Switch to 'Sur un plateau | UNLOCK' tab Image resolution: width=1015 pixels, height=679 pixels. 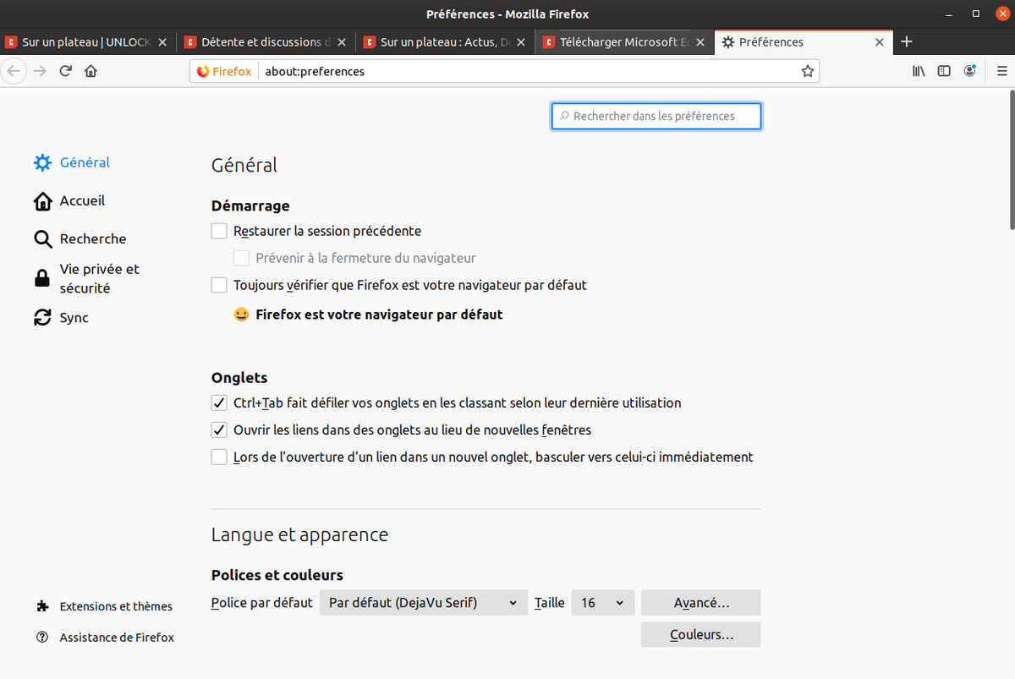[x=87, y=42]
